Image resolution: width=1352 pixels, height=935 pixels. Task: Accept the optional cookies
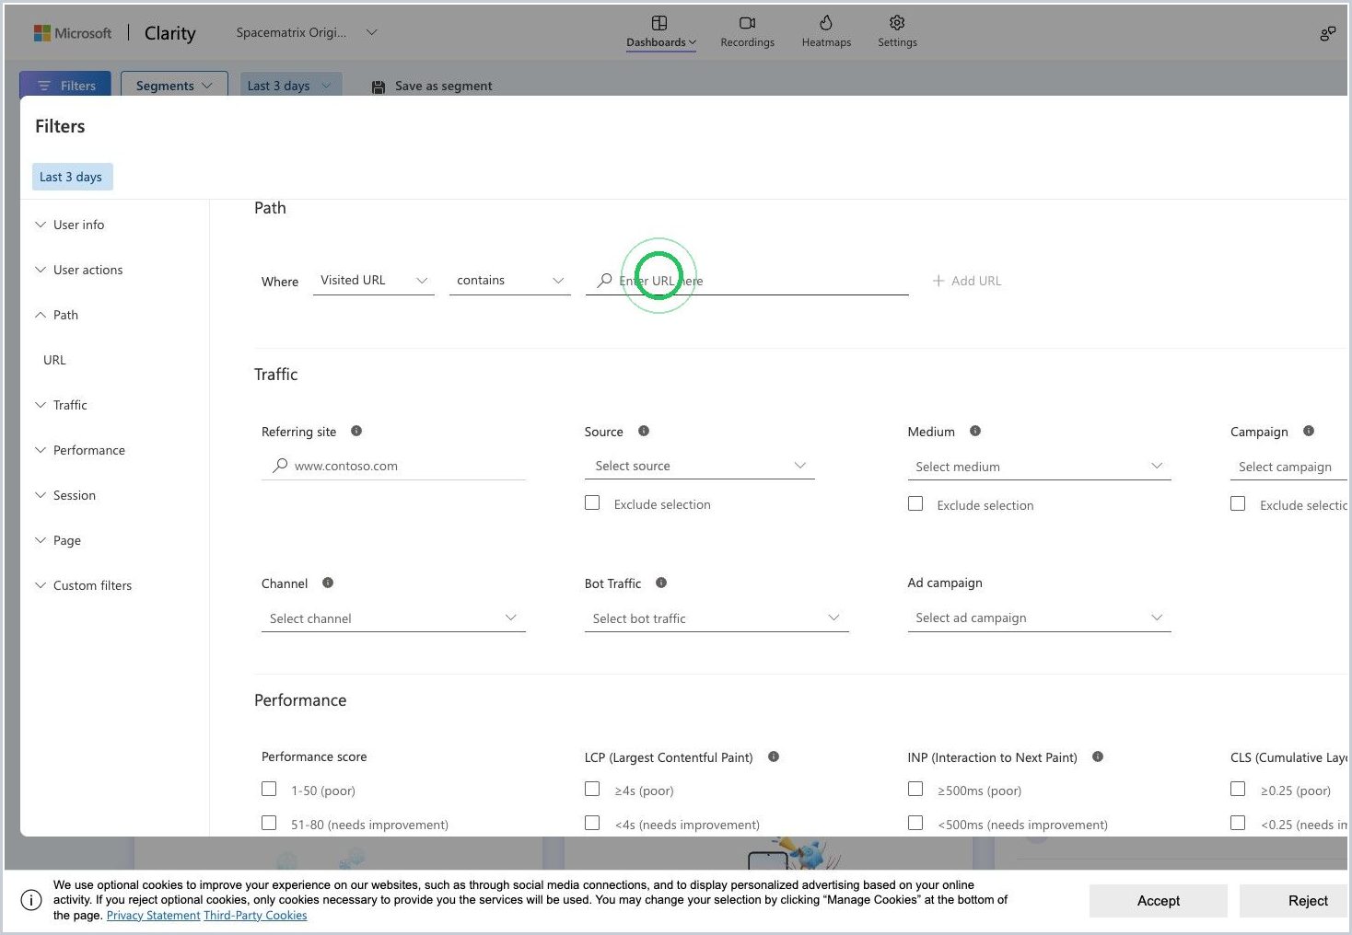[x=1159, y=901]
